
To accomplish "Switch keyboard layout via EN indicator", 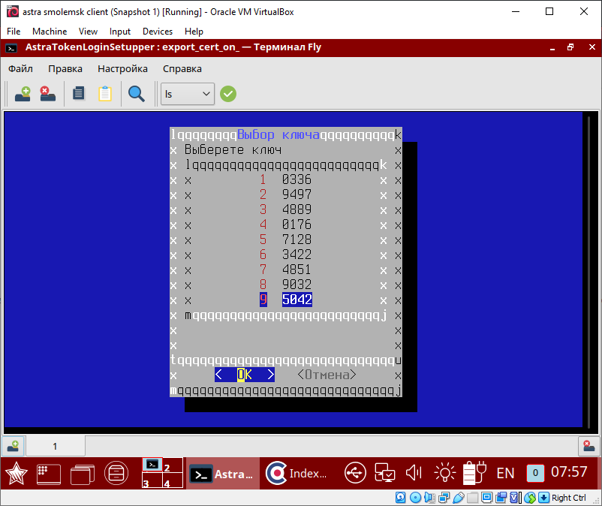I will tap(505, 474).
